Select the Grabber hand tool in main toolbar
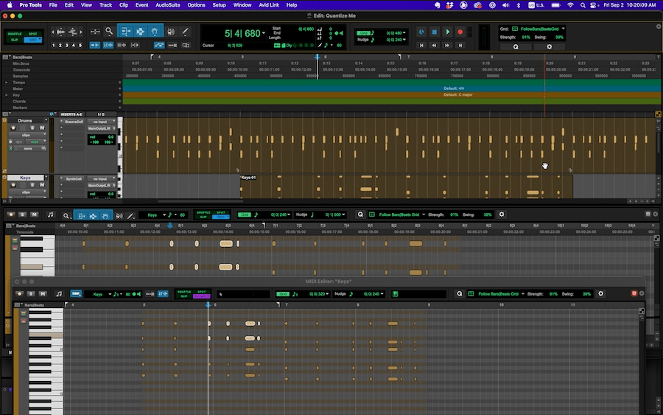This screenshot has width=663, height=415. tap(155, 31)
